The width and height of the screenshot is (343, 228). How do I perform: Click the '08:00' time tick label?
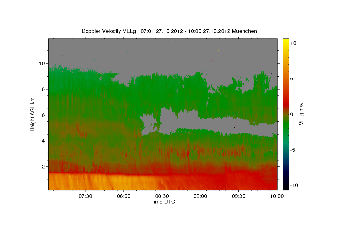pyautogui.click(x=124, y=196)
